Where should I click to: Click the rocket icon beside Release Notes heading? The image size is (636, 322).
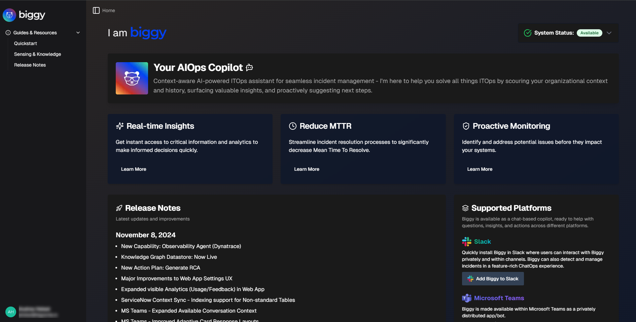point(119,208)
